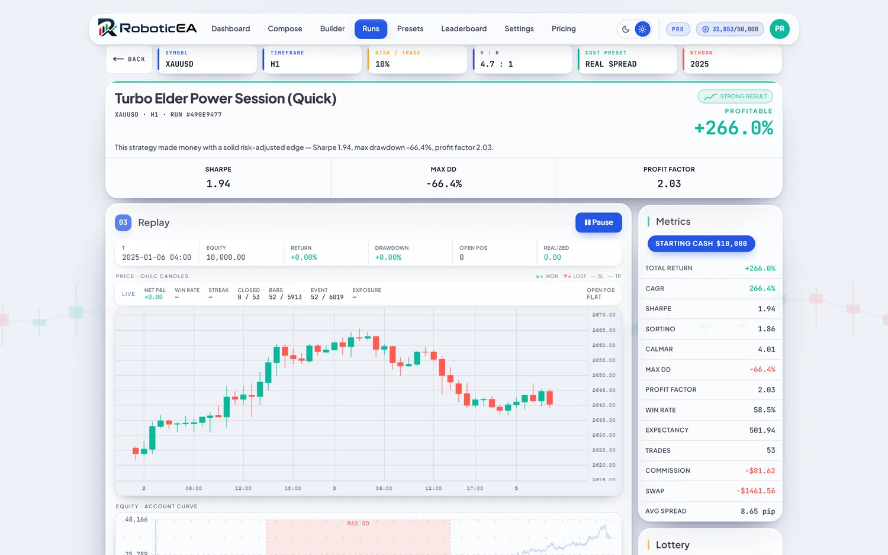The height and width of the screenshot is (555, 888).
Task: Click the Expectancy 501.94 metric row
Action: click(x=710, y=430)
